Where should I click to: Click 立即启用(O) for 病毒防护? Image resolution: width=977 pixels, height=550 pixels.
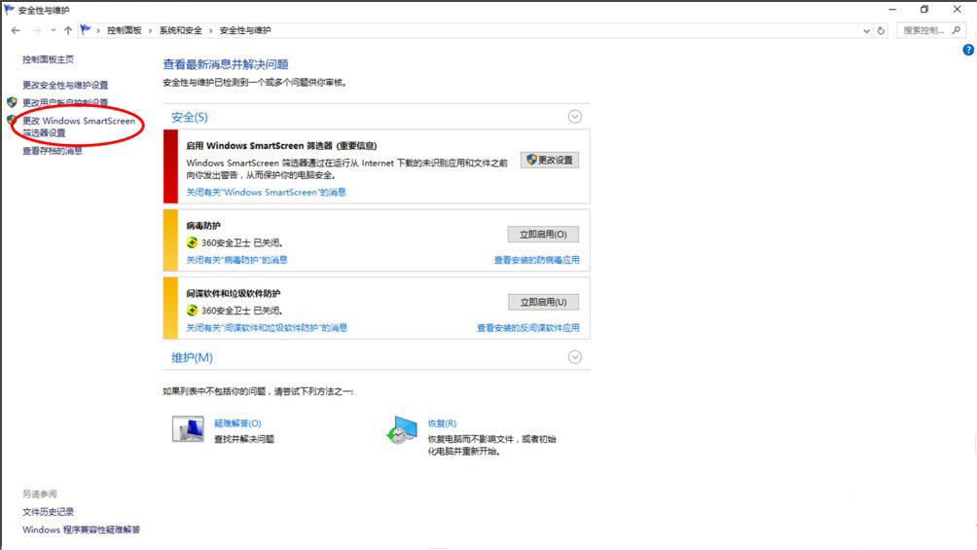click(543, 235)
